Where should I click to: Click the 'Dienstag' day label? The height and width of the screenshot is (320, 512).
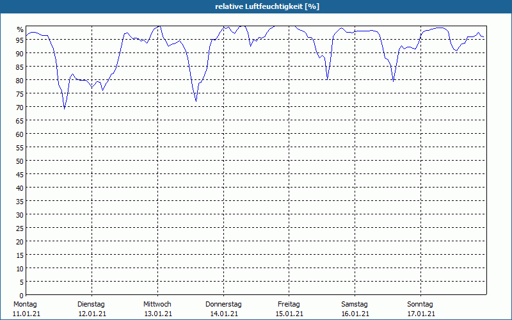pyautogui.click(x=91, y=304)
